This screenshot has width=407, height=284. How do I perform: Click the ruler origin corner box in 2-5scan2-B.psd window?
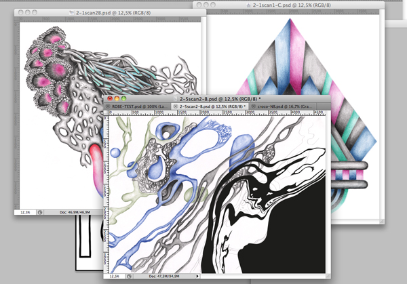click(x=106, y=113)
